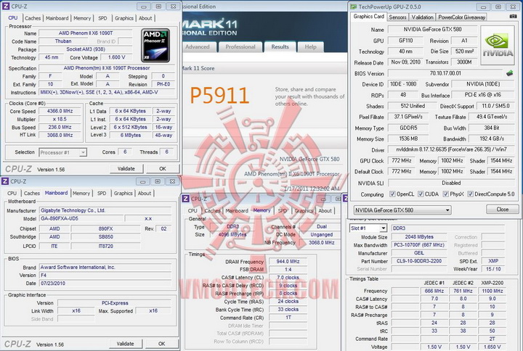The width and height of the screenshot is (523, 351).
Task: Switch to Sensors tab in GPU-Z
Action: (397, 17)
